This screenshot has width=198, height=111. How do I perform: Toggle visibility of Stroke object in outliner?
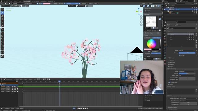pos(195,9)
